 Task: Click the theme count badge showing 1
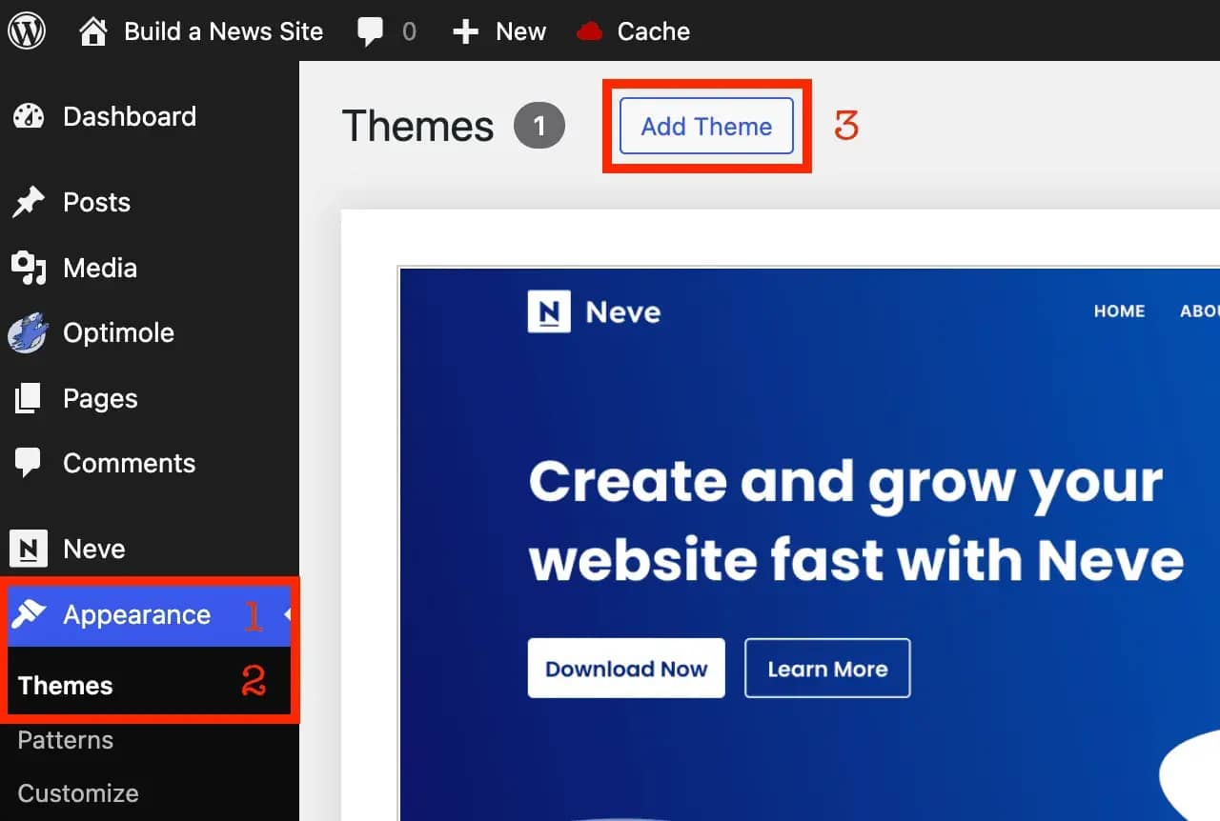539,126
